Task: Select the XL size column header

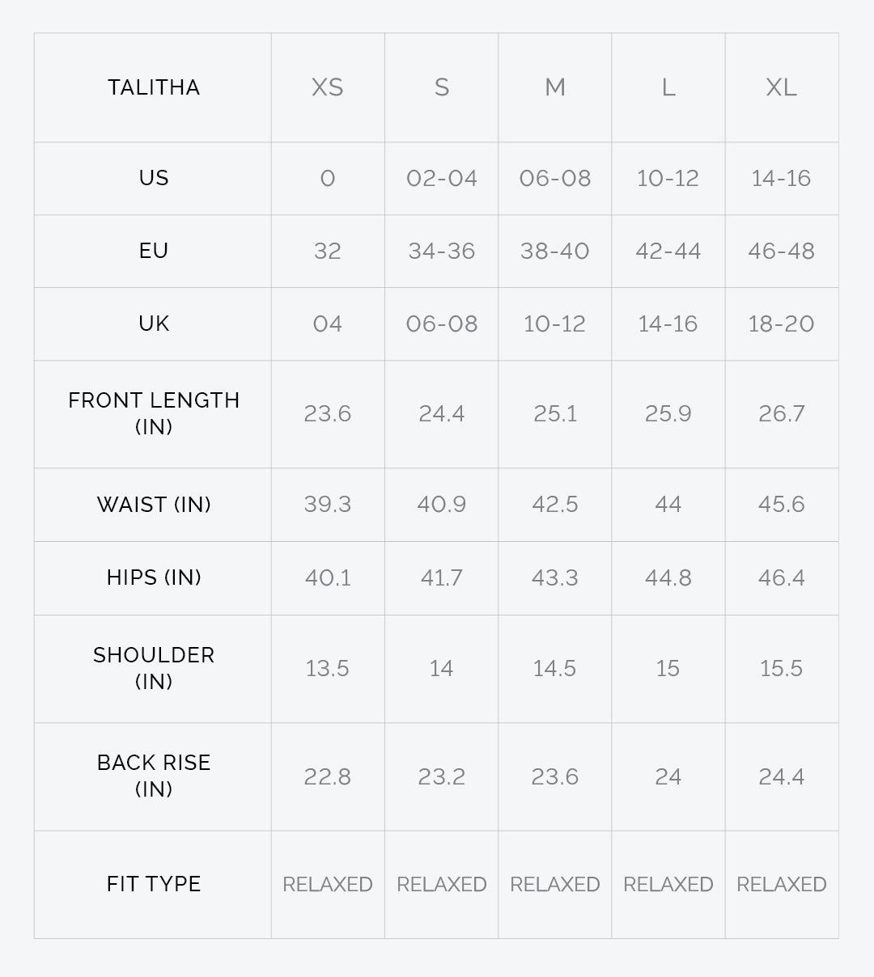Action: click(x=782, y=87)
